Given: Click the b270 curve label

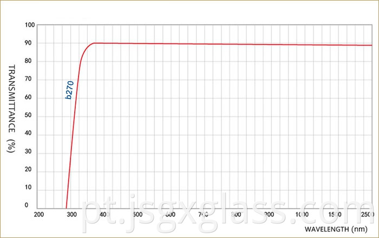Looking at the screenshot, I should (69, 90).
